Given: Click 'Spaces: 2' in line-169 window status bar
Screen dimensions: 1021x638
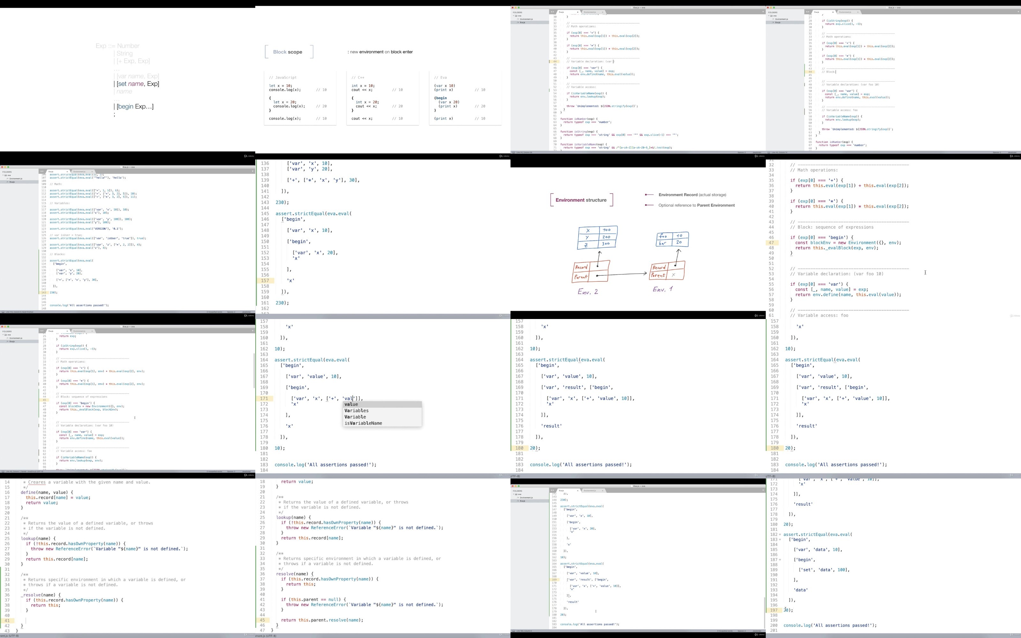Looking at the screenshot, I should coord(742,631).
